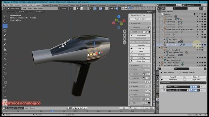
Task: Switch to the Modeling workspace tab
Action: point(46,5)
